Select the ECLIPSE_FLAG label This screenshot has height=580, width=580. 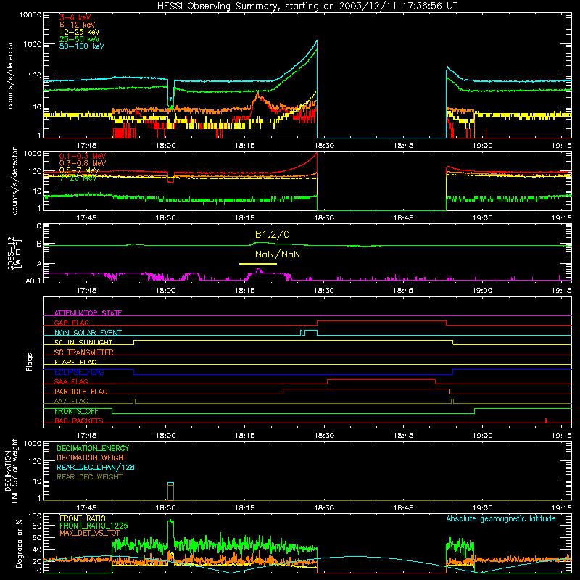79,372
